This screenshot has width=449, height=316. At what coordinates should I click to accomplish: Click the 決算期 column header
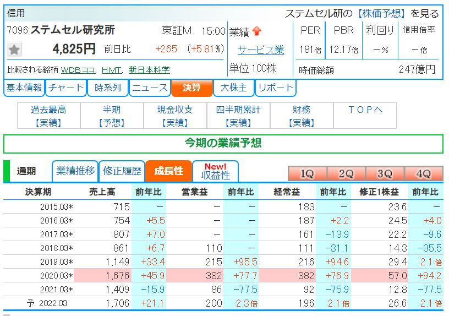38,192
